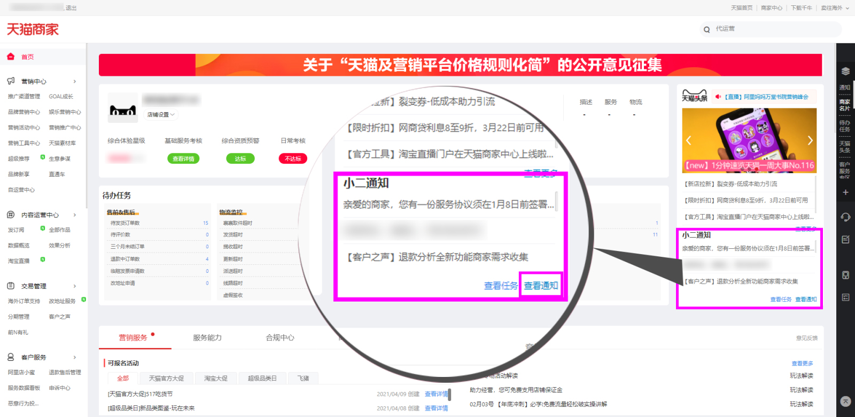The width and height of the screenshot is (855, 417).
Task: Click the 天猫商家 logo
Action: 33,29
